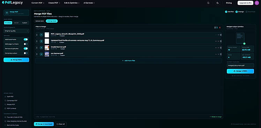Click sidebar Merge PDFs button
Image resolution: width=261 pixels, height=128 pixels.
(16, 60)
